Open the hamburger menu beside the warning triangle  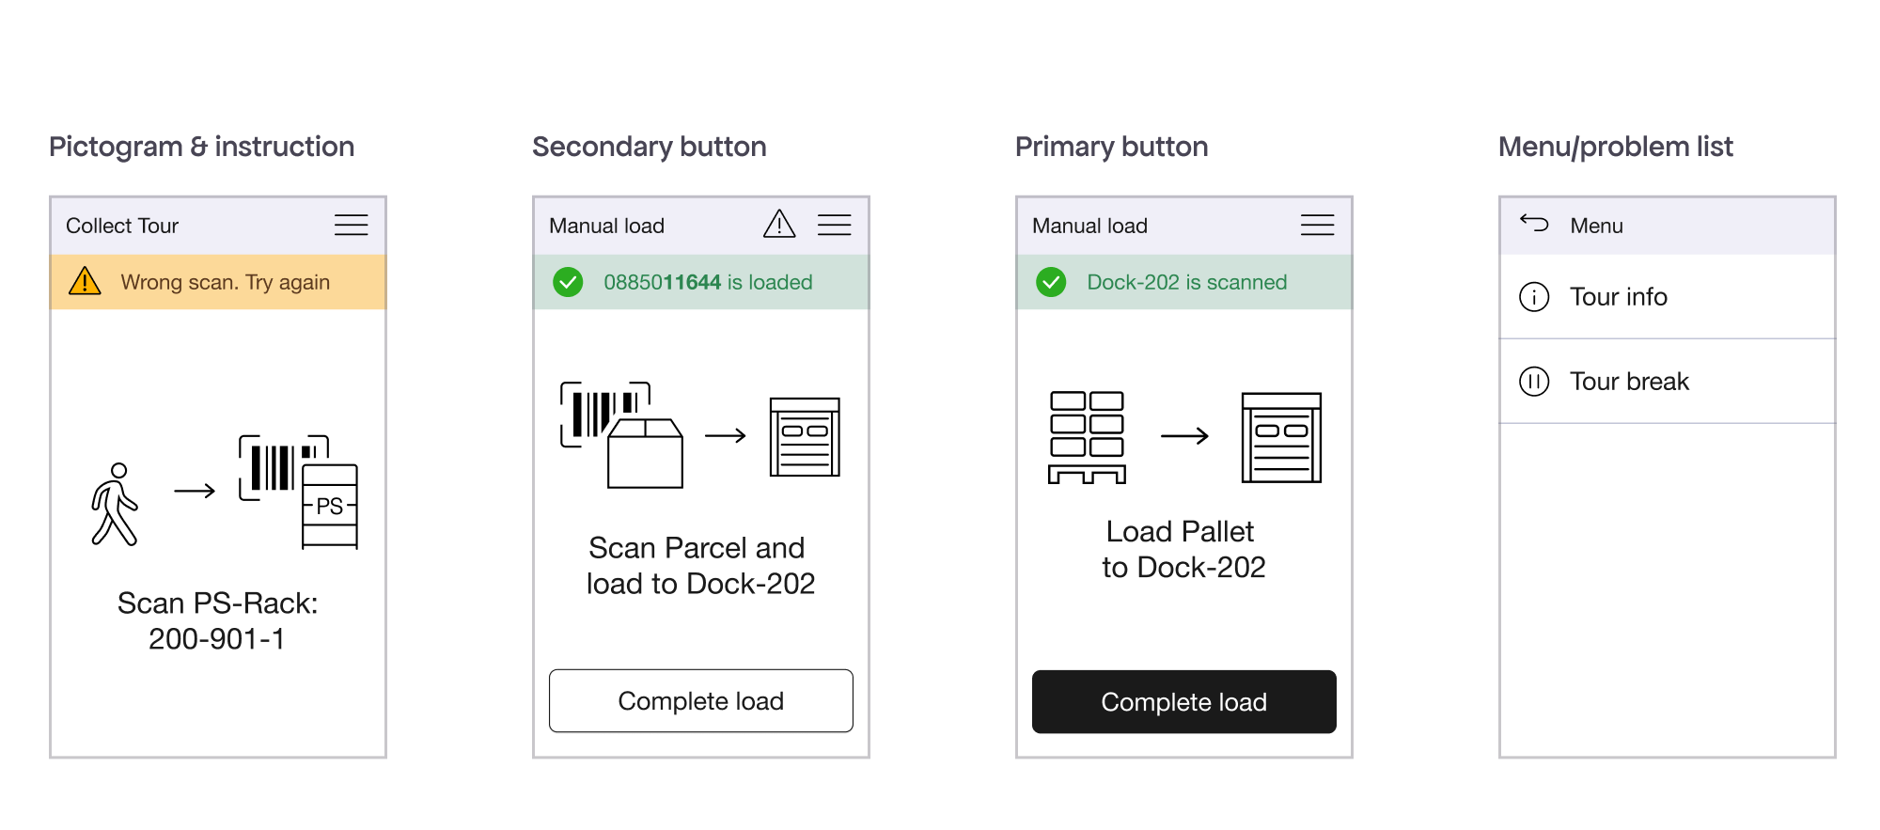835,226
